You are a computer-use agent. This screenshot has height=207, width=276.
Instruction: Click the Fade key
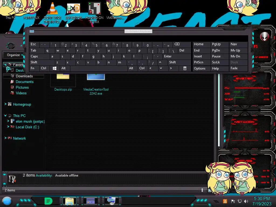[x=238, y=68]
